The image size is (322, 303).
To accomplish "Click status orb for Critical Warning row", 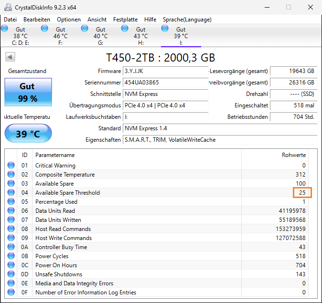I will [11, 166].
